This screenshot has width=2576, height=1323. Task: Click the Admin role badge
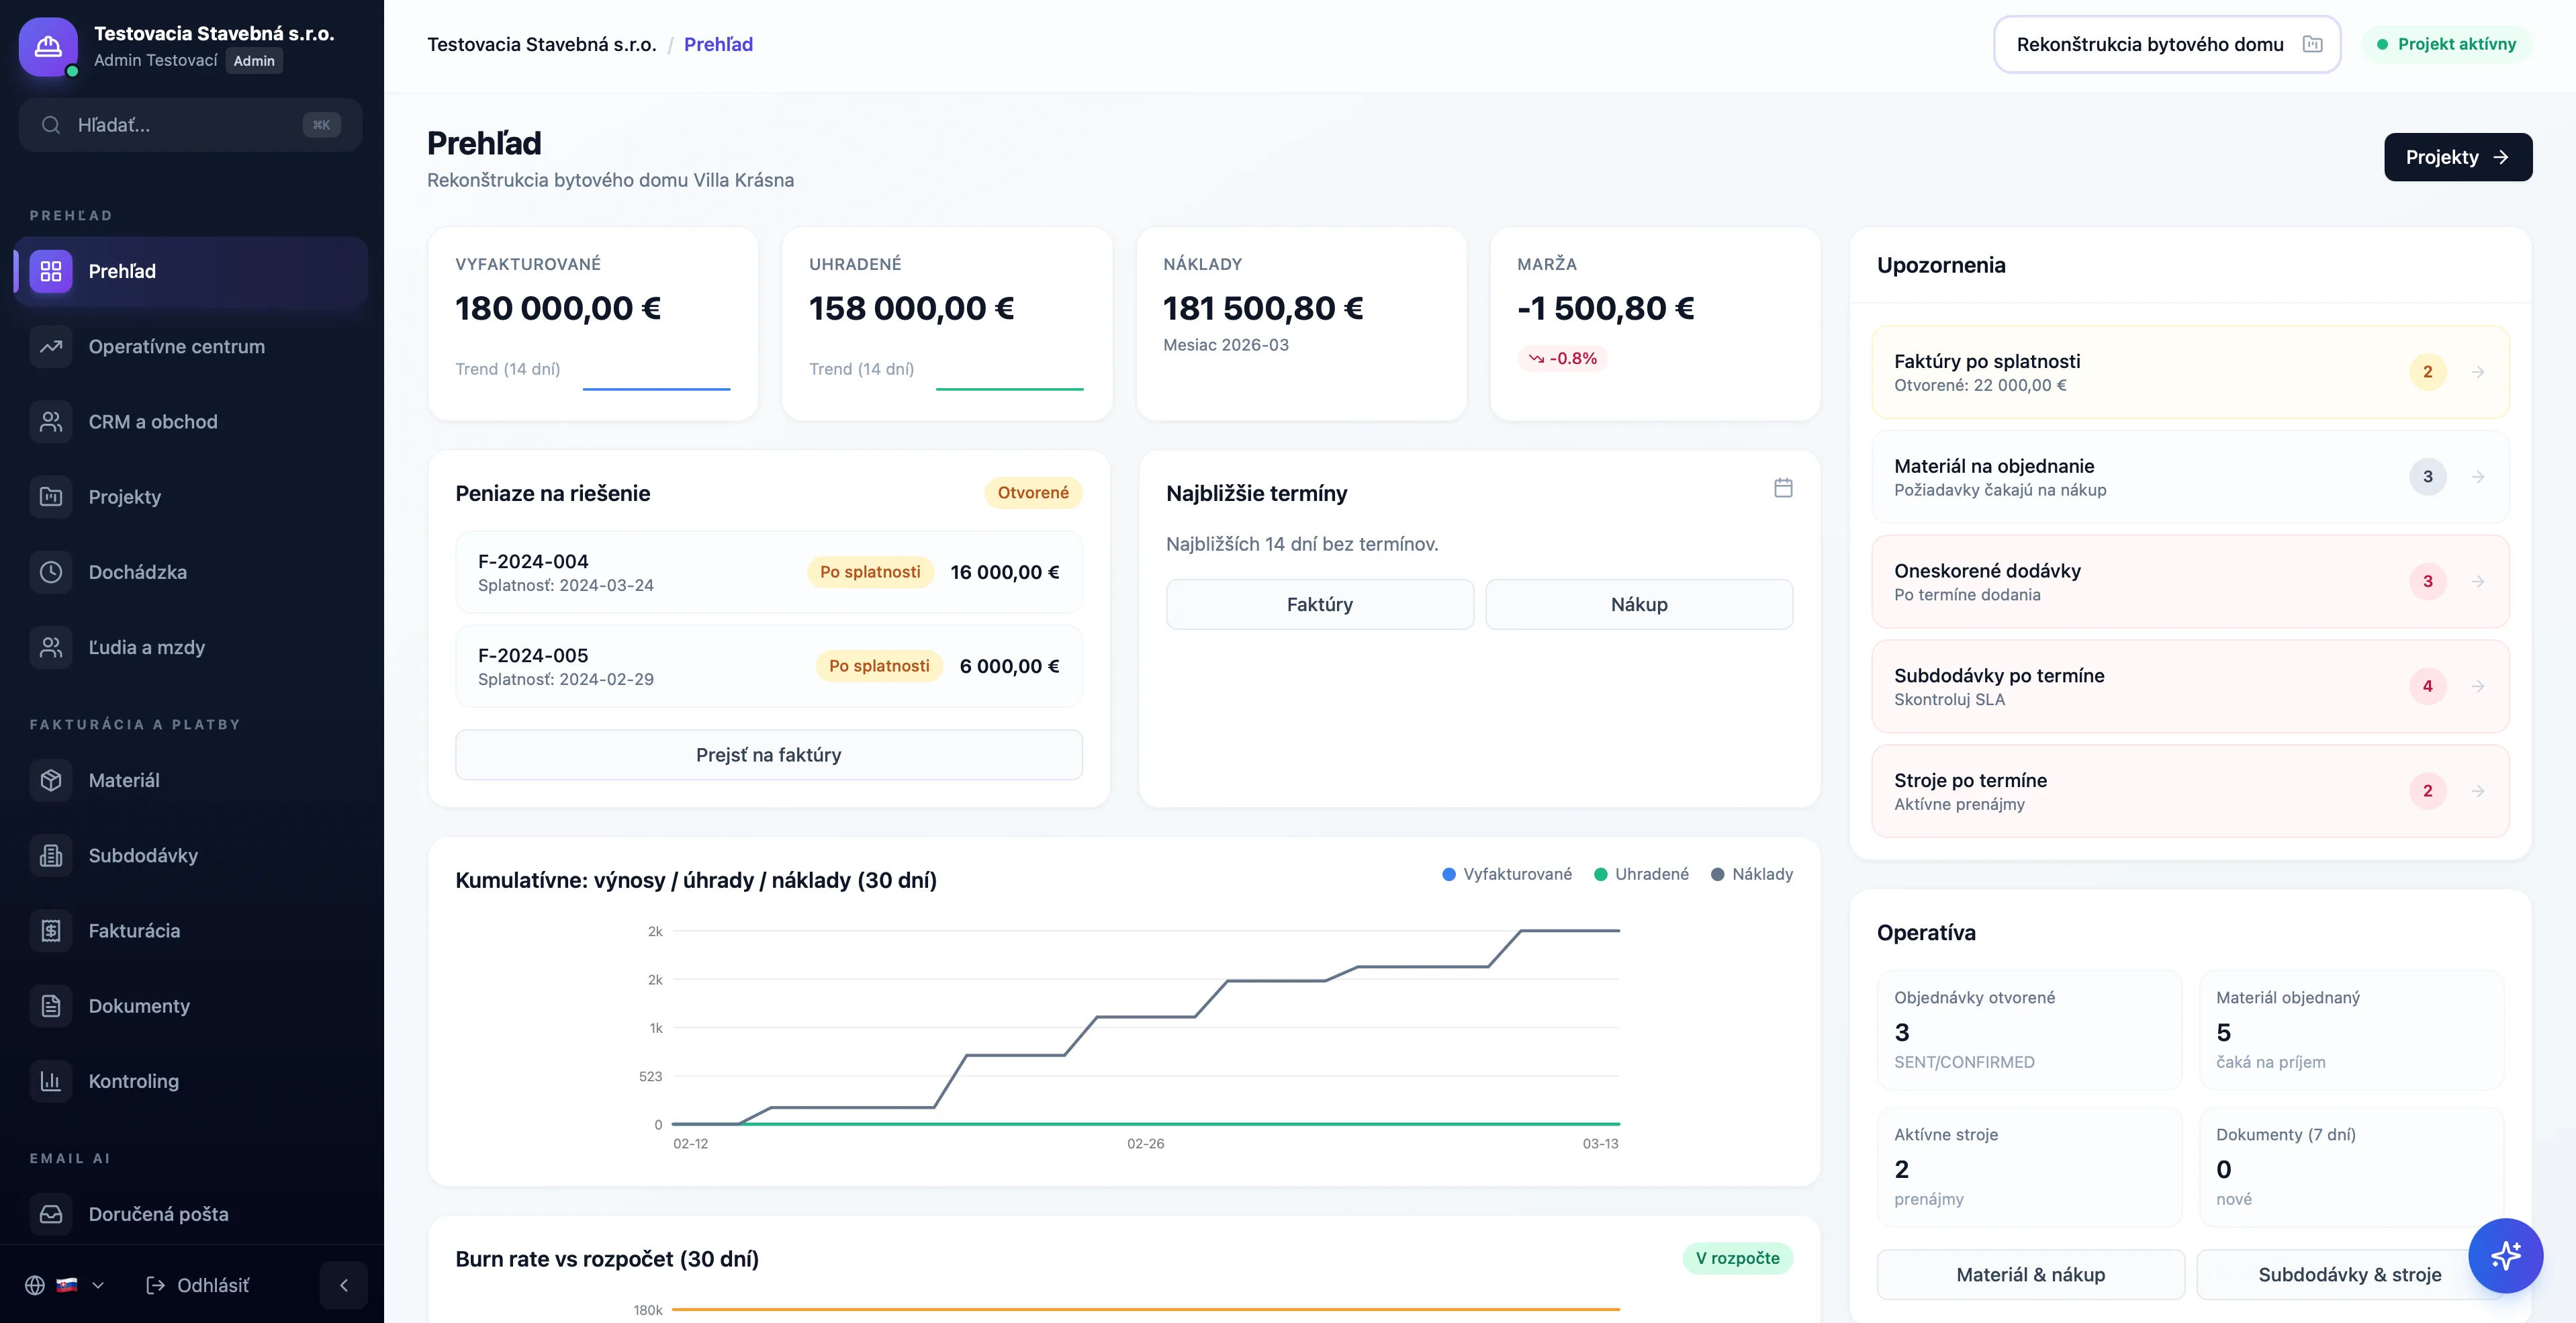tap(254, 61)
